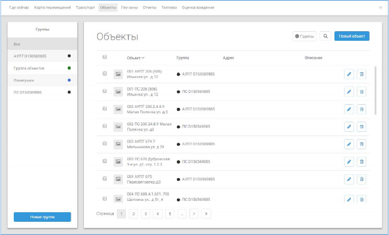
Task: Delete object 004 АУПТ 675
Action: (x=361, y=179)
